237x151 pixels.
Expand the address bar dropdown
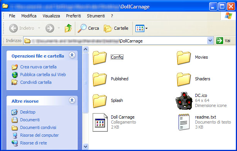(210, 41)
